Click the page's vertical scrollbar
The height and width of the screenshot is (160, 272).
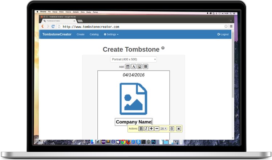(x=233, y=65)
